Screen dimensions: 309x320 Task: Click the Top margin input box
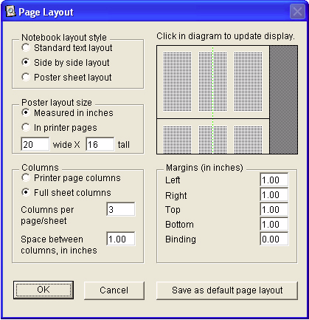(274, 209)
